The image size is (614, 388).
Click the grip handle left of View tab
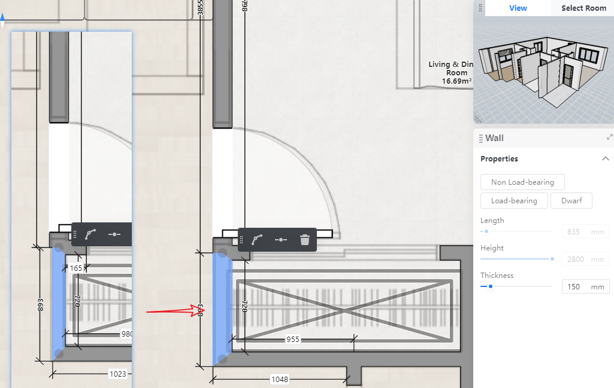[480, 8]
